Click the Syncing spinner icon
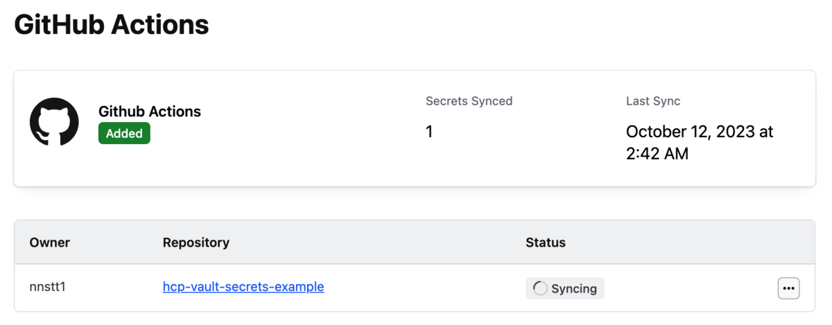Image resolution: width=832 pixels, height=325 pixels. (540, 288)
